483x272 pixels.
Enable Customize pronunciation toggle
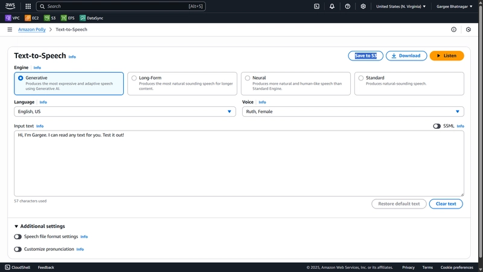(x=18, y=249)
